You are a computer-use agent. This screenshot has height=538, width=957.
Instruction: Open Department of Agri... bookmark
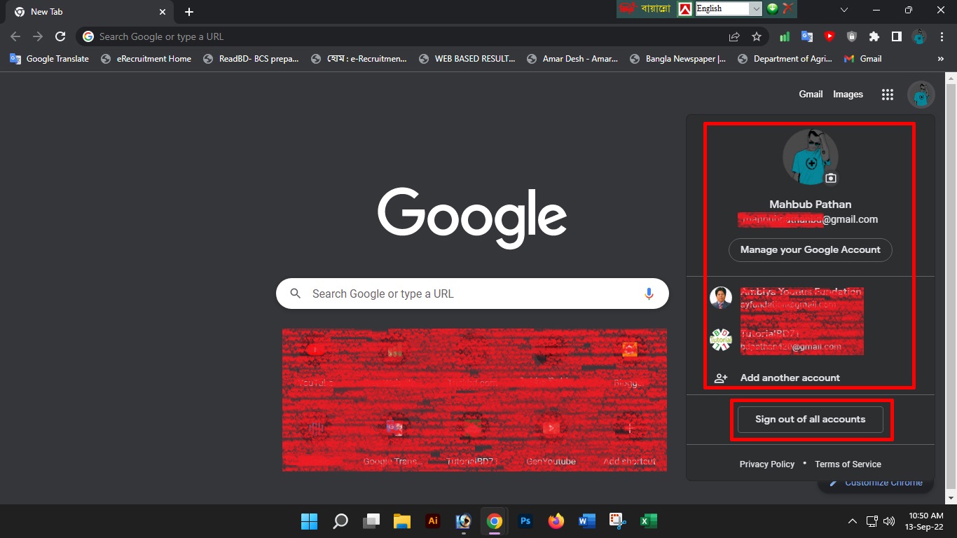click(x=785, y=59)
